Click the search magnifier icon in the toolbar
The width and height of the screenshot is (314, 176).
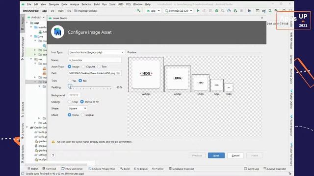tap(284, 11)
